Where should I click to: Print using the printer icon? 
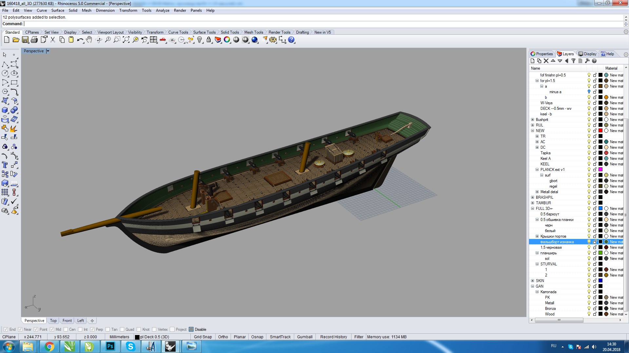pyautogui.click(x=34, y=40)
